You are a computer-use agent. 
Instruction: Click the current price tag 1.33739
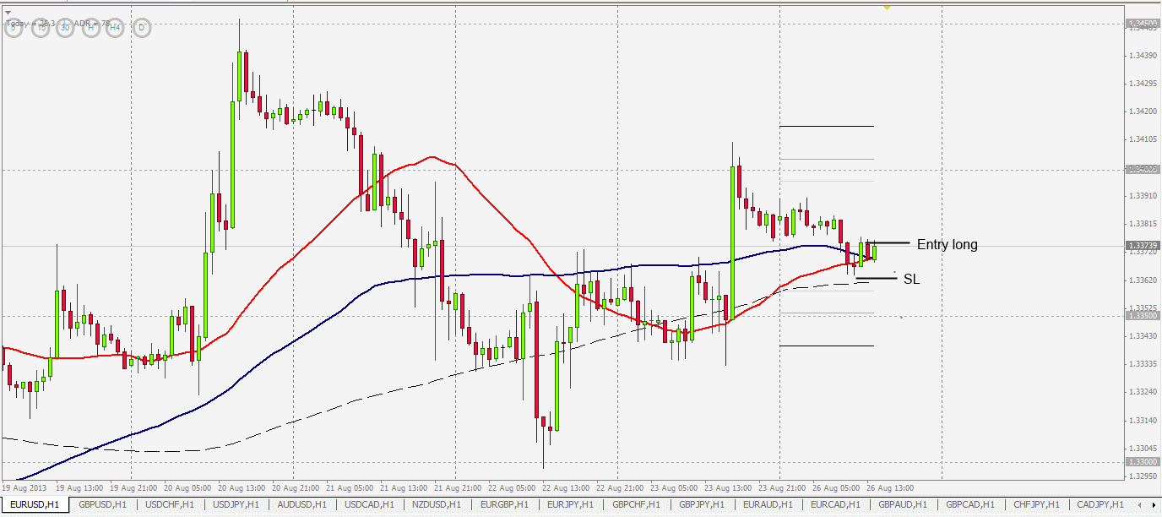(x=1142, y=246)
